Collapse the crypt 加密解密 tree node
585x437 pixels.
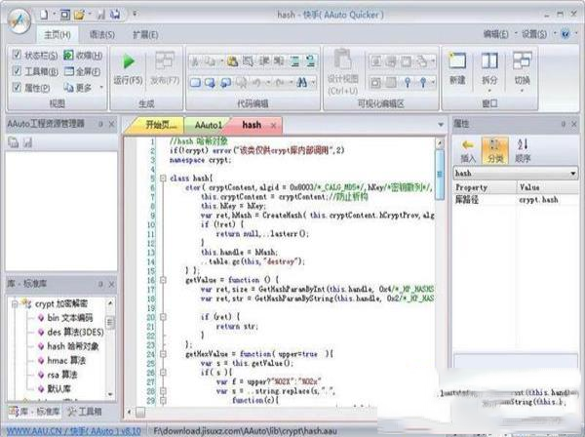pos(14,305)
